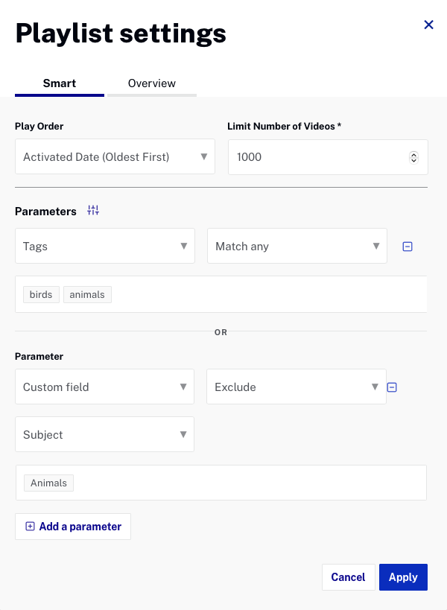Open the Subject field dropdown
The width and height of the screenshot is (447, 610).
(x=104, y=435)
